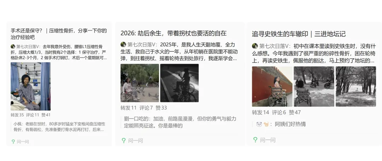
Task: Open author avatar on 2026 crutch post
Action: [123, 45]
